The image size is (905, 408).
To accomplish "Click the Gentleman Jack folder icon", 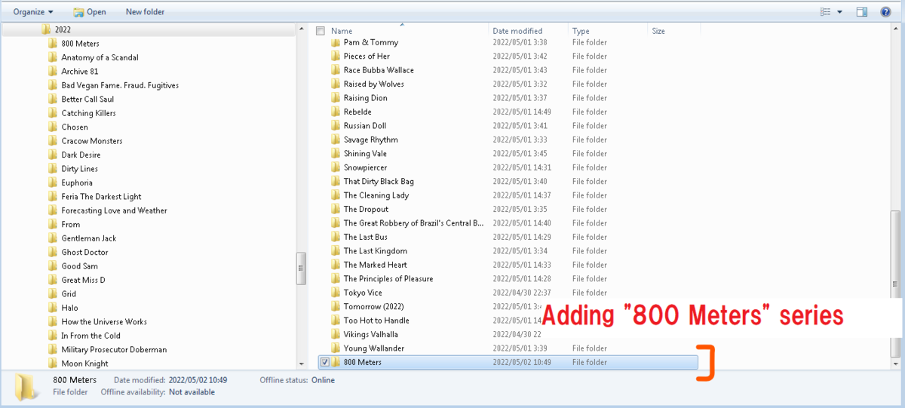I will click(x=53, y=238).
